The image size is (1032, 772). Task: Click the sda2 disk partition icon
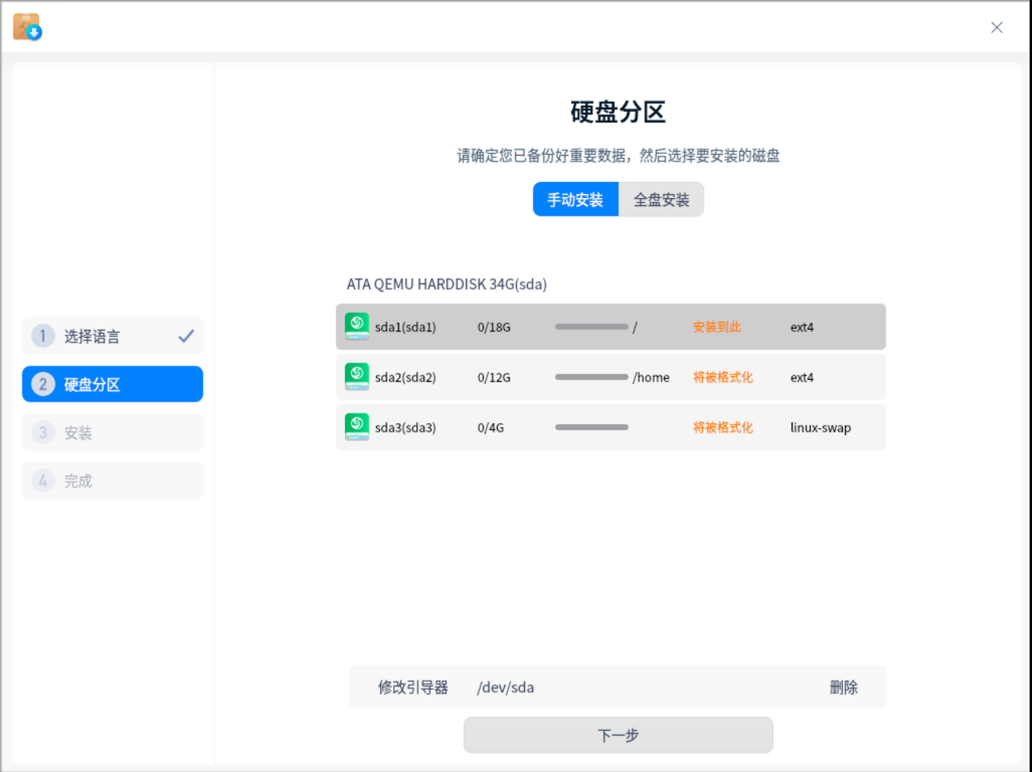pos(356,377)
